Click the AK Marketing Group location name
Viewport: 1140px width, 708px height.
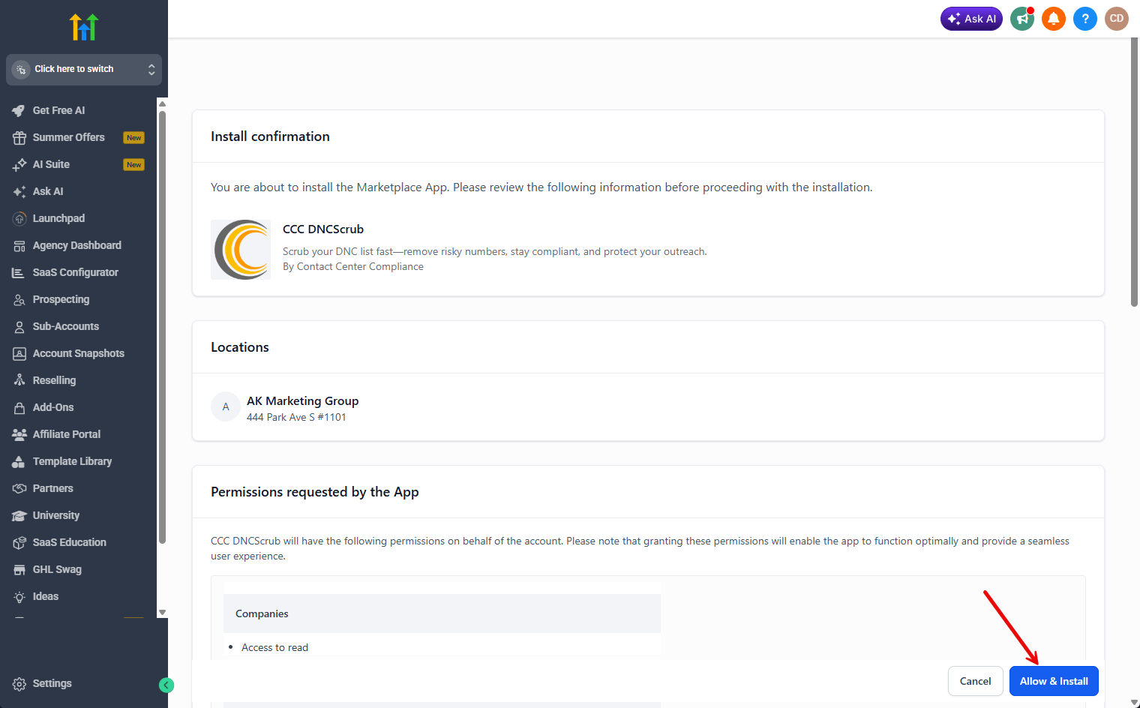point(303,400)
